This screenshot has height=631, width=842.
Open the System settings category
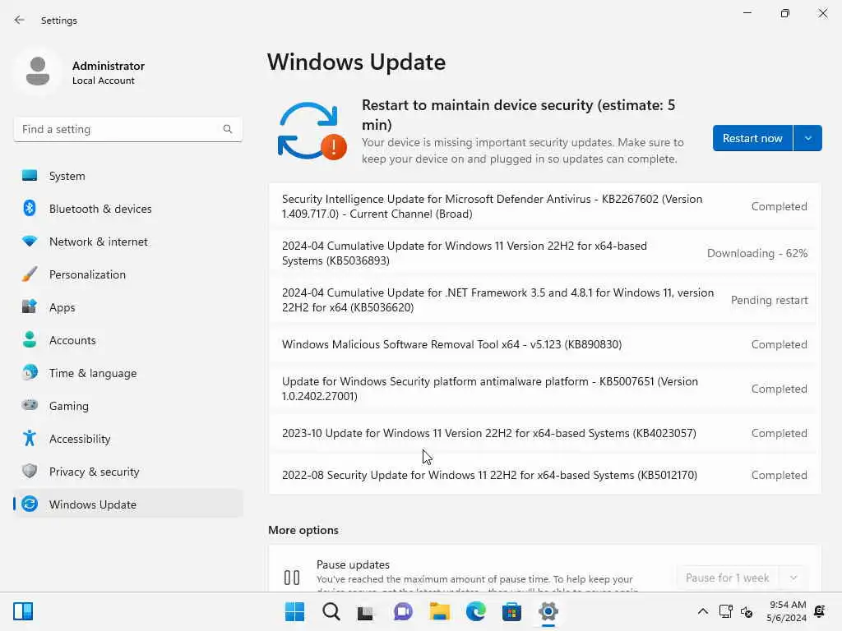click(127, 176)
